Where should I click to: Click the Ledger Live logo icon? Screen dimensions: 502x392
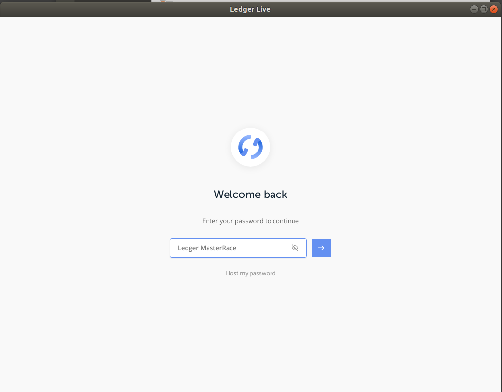click(x=251, y=147)
